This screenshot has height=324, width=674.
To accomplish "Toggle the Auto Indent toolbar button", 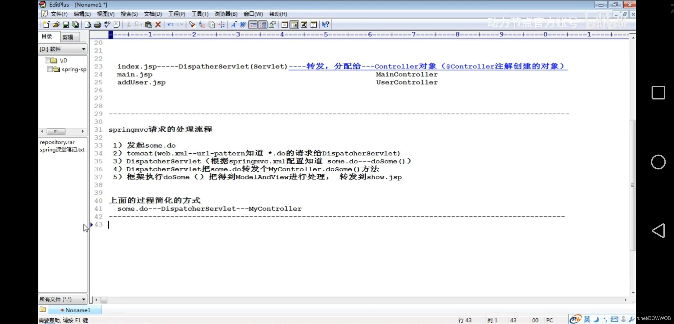I will (253, 25).
